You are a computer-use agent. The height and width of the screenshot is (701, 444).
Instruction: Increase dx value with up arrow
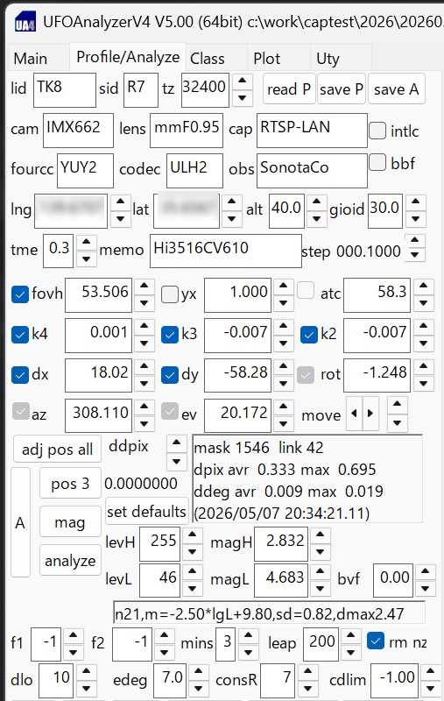tap(144, 366)
